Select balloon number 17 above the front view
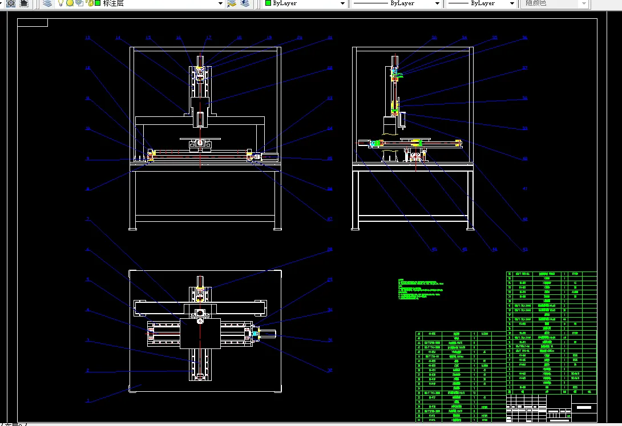This screenshot has width=622, height=426. coord(209,38)
